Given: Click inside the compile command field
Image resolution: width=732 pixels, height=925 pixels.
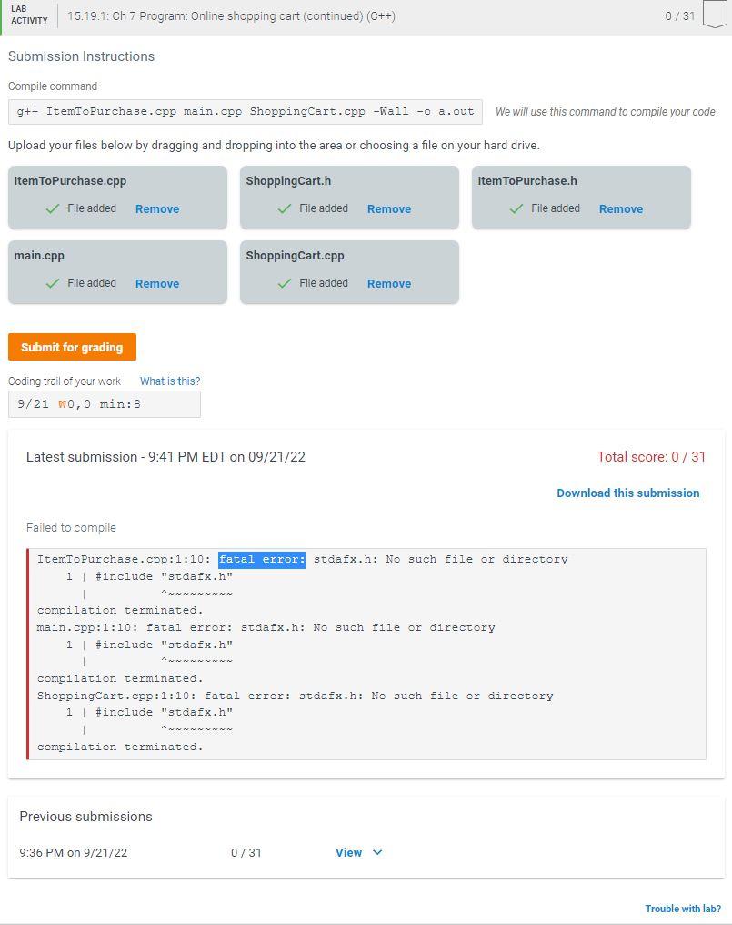Looking at the screenshot, I should pos(246,111).
